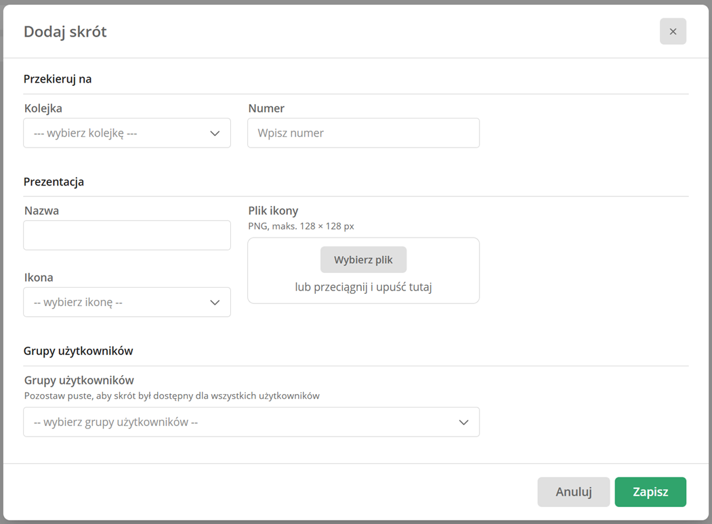Click the "Przekieruj na" section heading
This screenshot has width=712, height=524.
(x=58, y=79)
